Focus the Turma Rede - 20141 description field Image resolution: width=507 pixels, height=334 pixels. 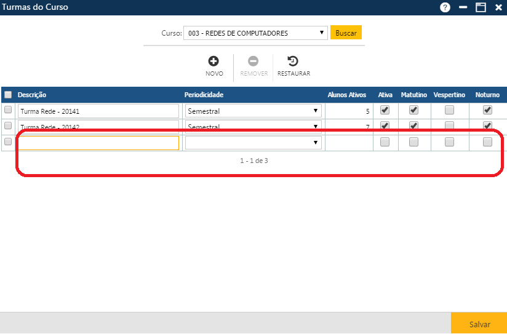pyautogui.click(x=98, y=111)
